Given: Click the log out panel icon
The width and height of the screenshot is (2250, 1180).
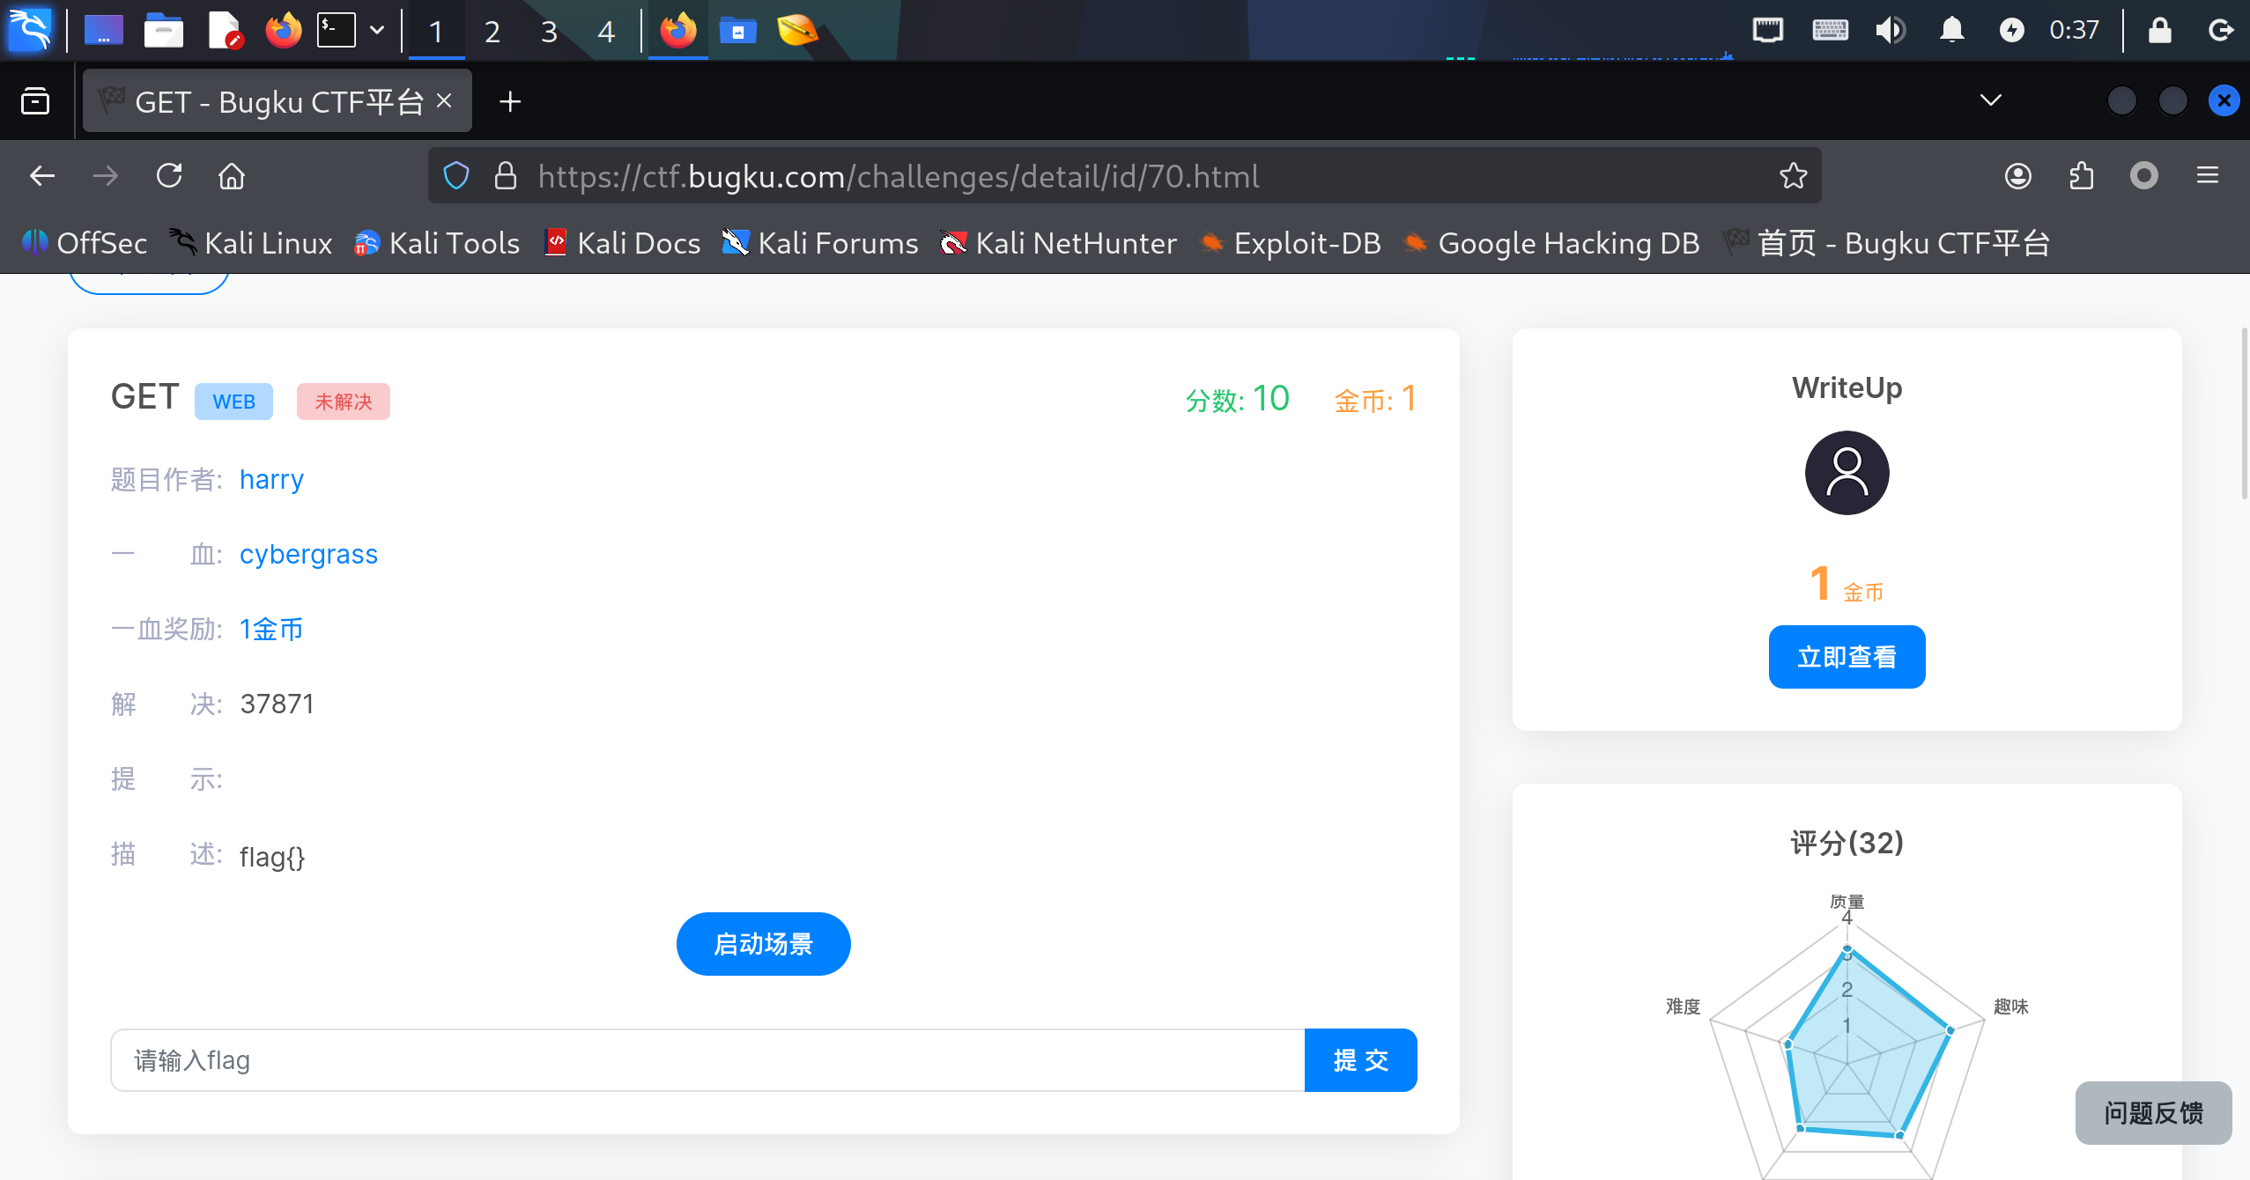Looking at the screenshot, I should (x=2221, y=30).
